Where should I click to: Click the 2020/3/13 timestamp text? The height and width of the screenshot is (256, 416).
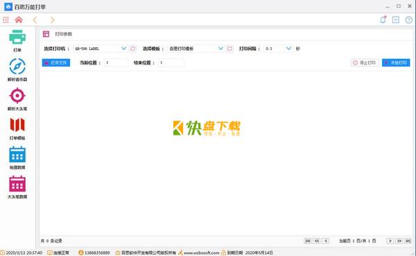coord(24,253)
